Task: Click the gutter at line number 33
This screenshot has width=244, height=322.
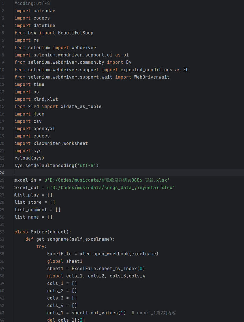Action: point(2,239)
